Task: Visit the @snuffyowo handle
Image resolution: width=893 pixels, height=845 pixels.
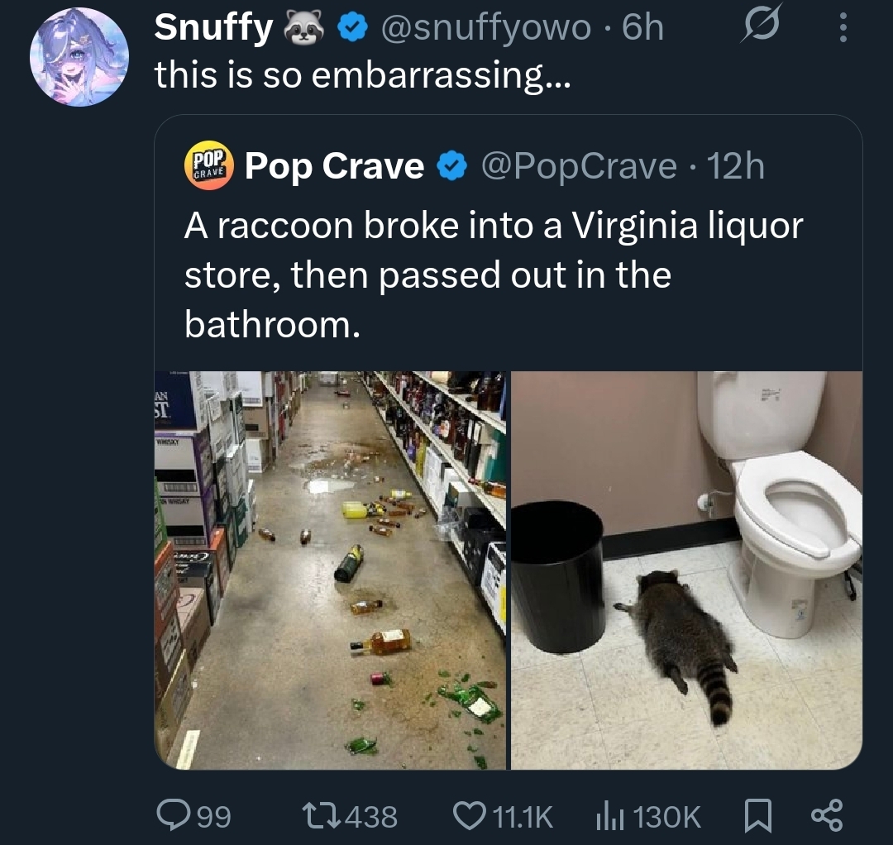Action: pos(485,29)
